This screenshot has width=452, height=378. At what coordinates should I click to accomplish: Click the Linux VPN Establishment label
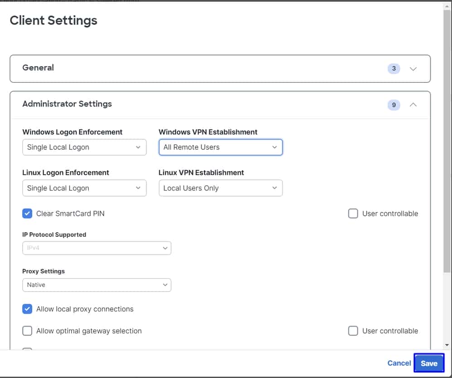pos(201,172)
